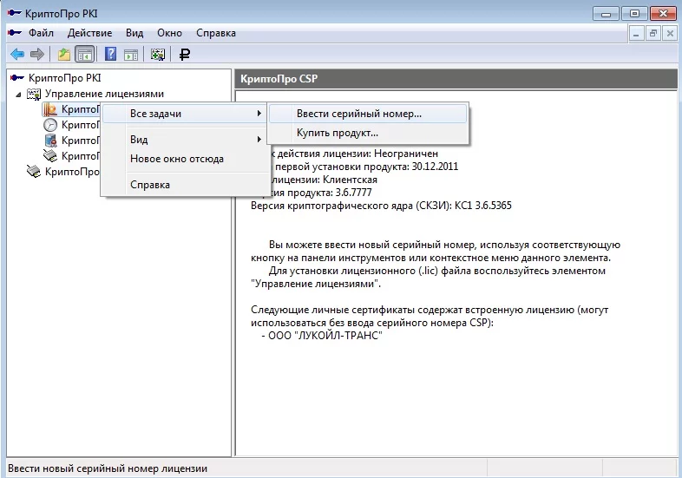The height and width of the screenshot is (478, 682).
Task: Click the КриптоПро PKI root key icon
Action: (17, 78)
